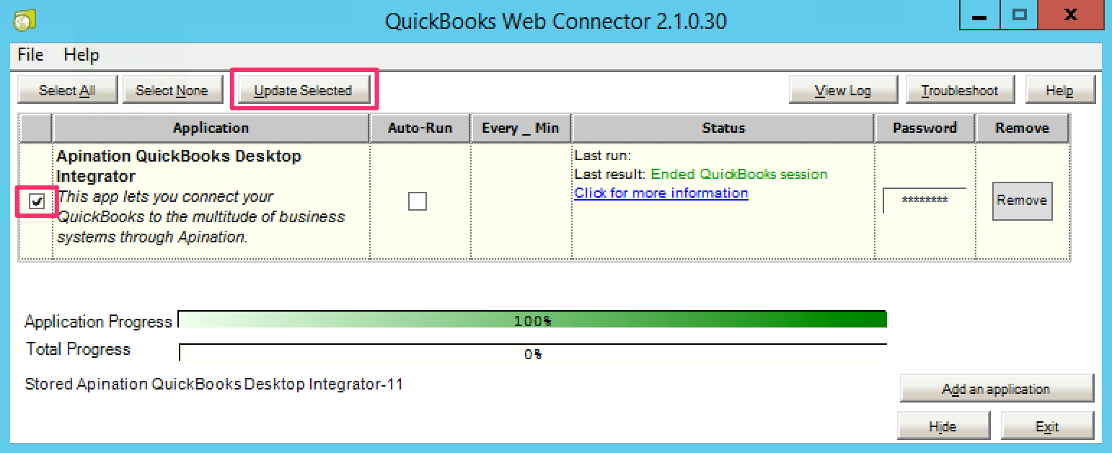1112x453 pixels.
Task: Click the "Last run:" status text
Action: 603,155
